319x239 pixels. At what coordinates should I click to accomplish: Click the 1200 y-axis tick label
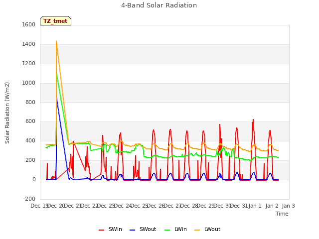coord(29,63)
